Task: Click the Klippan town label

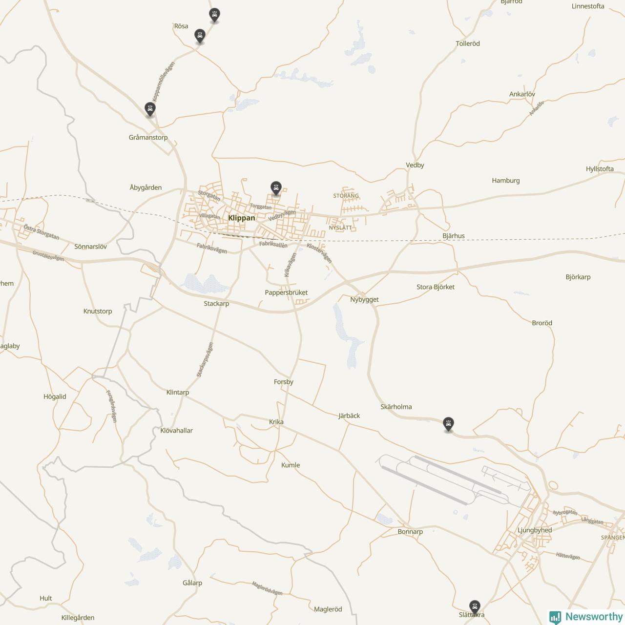Action: pos(242,218)
